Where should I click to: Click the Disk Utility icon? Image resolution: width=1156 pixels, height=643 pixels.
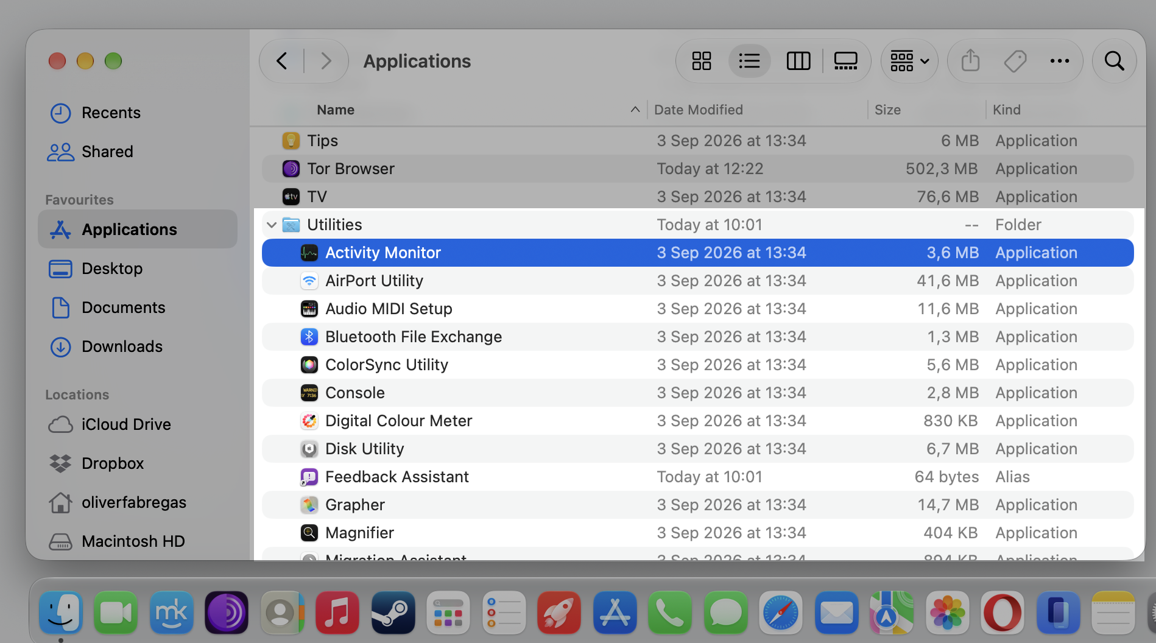[309, 449]
